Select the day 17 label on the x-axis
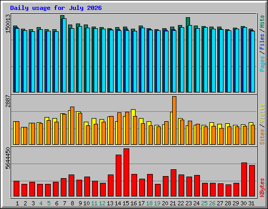The width and height of the screenshot is (268, 209). click(141, 203)
